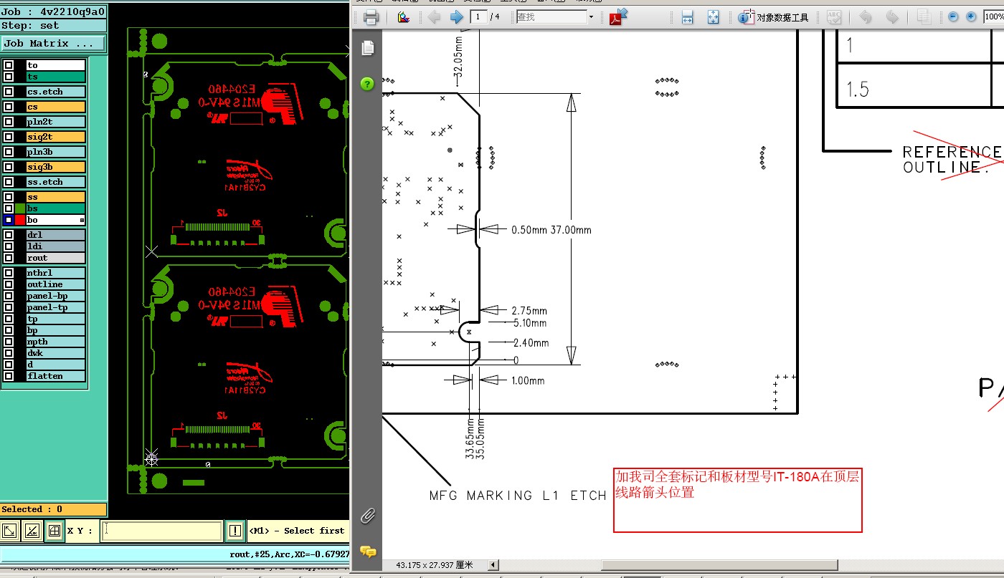This screenshot has width=1004, height=578.
Task: Open the attachments paperclip panel
Action: pyautogui.click(x=367, y=516)
